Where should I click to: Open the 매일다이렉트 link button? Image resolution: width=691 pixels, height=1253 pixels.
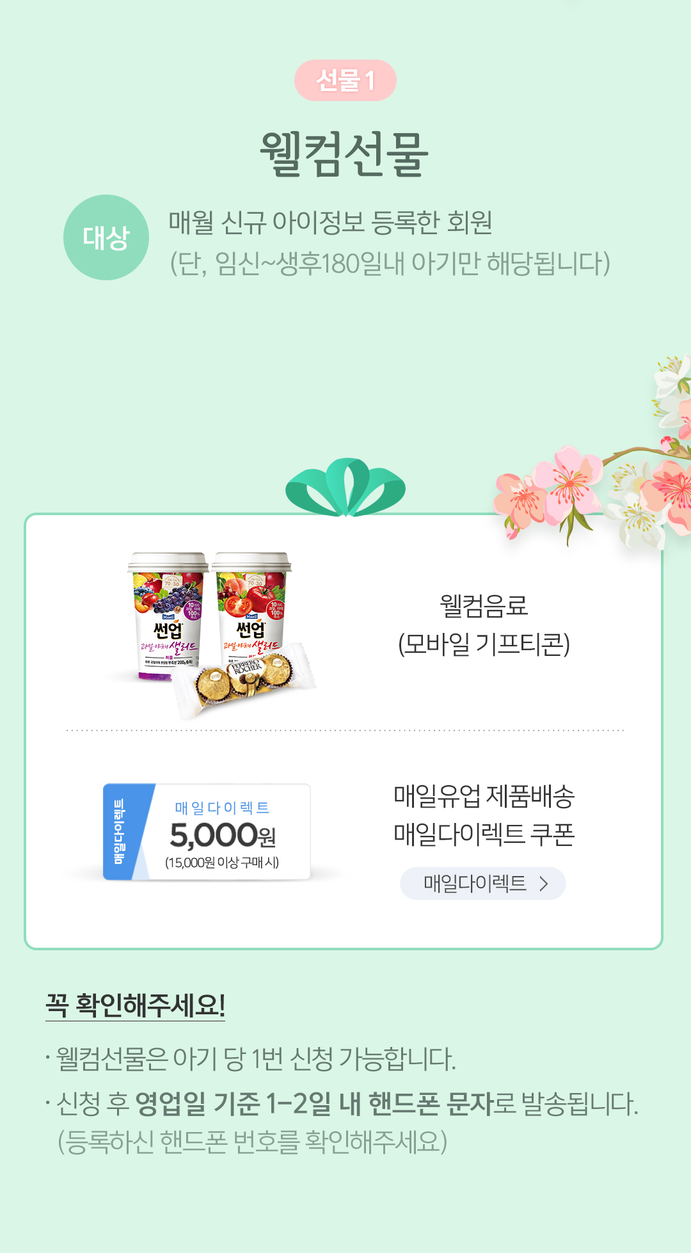click(483, 883)
